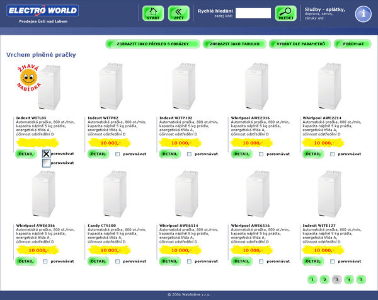
Task: Open DETAIL for Whirlpool AWE6516
Action: click(242, 261)
